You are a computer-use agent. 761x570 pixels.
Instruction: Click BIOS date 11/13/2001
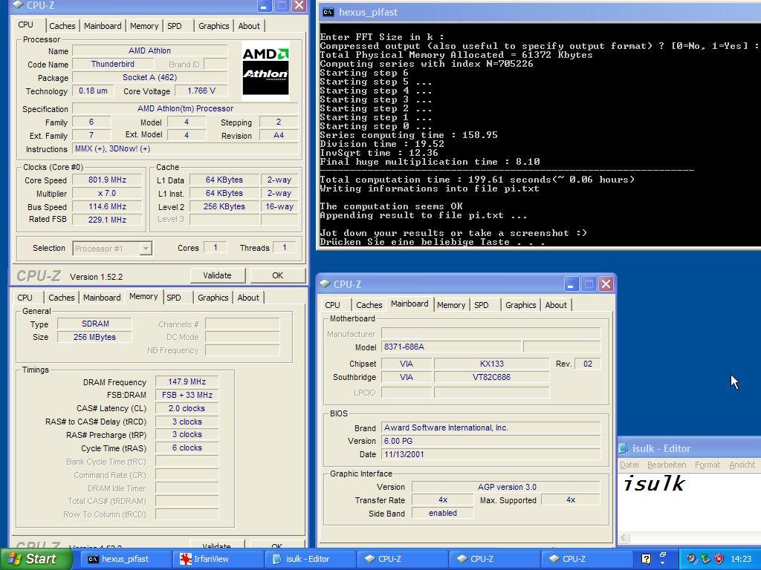491,455
